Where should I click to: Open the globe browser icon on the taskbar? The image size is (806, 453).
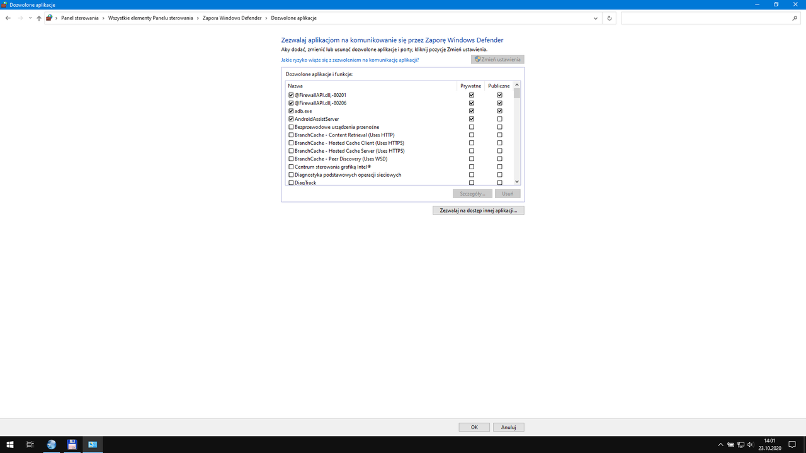tap(52, 444)
